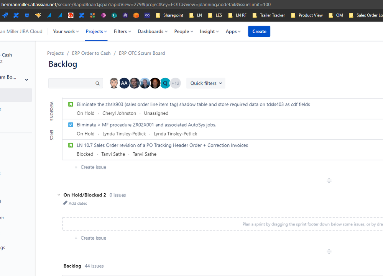Show the +12 more assignees
383x276 pixels.
tap(175, 83)
